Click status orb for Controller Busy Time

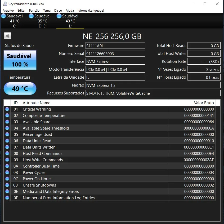[7, 166]
